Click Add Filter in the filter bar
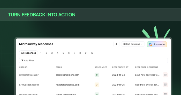Viewport: 181px width, 95px height. 93,61
